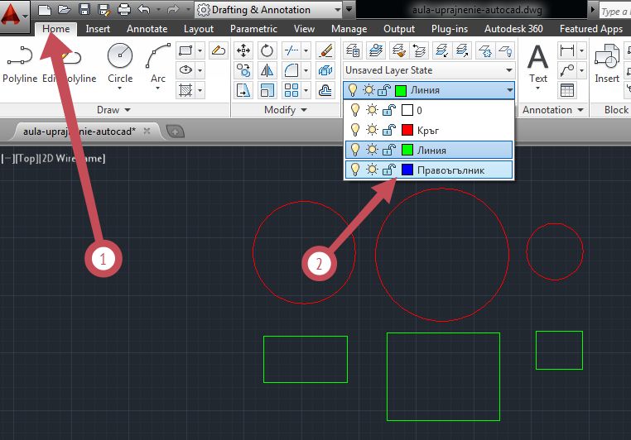Select the Circle draw tool

pos(120,65)
